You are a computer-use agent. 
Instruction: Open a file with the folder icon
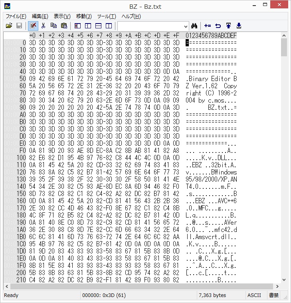click(9, 26)
